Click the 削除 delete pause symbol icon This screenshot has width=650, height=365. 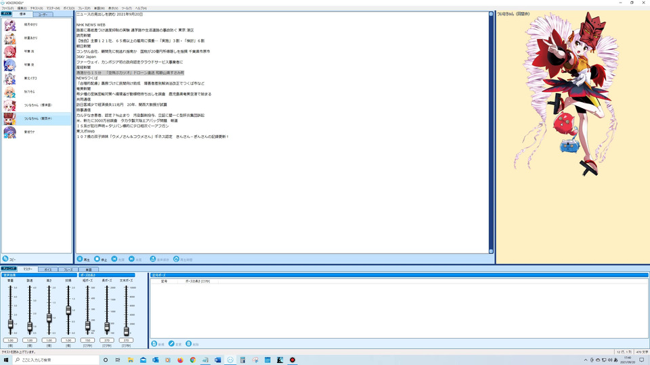pos(189,343)
